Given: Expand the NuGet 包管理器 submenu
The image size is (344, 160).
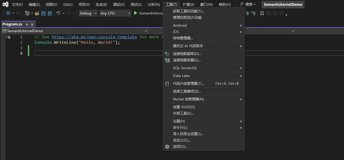Looking at the screenshot, I should click(204, 99).
